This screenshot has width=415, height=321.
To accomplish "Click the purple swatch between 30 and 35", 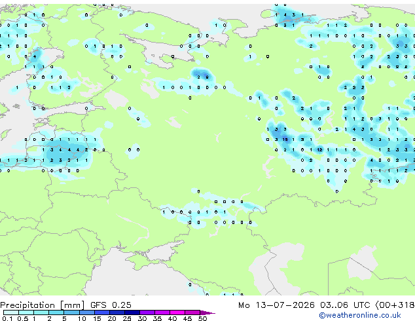I will 147,312.
